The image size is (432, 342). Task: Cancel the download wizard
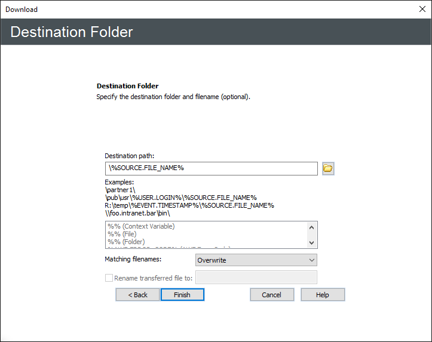[271, 295]
